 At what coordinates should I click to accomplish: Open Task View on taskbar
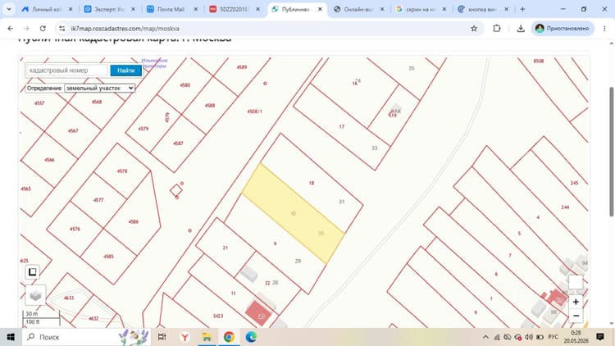[x=162, y=337]
